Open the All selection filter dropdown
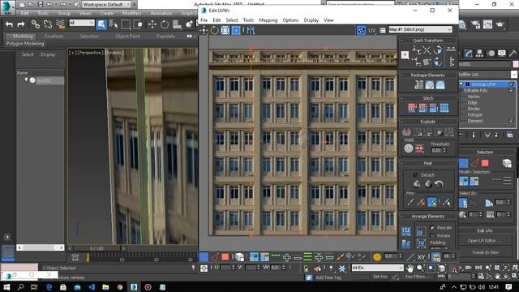519x292 pixels. coord(82,23)
